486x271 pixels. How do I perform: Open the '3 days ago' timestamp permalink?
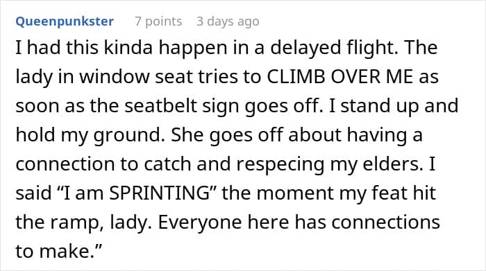228,21
